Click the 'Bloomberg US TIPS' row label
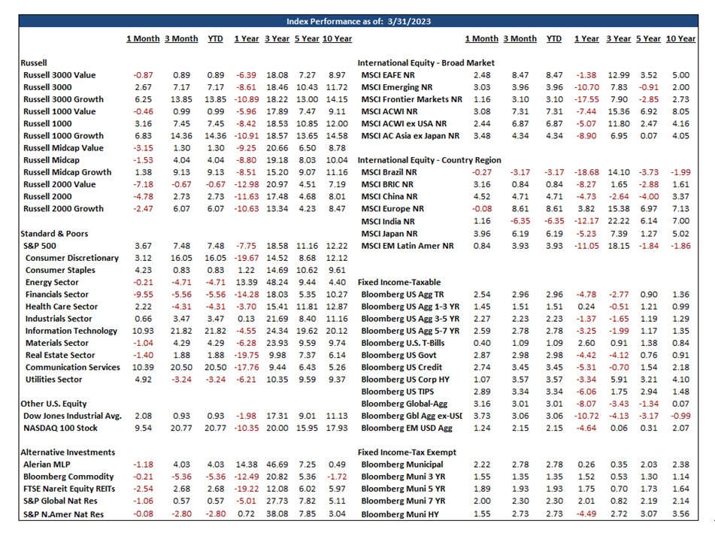715x533 pixels. click(398, 392)
